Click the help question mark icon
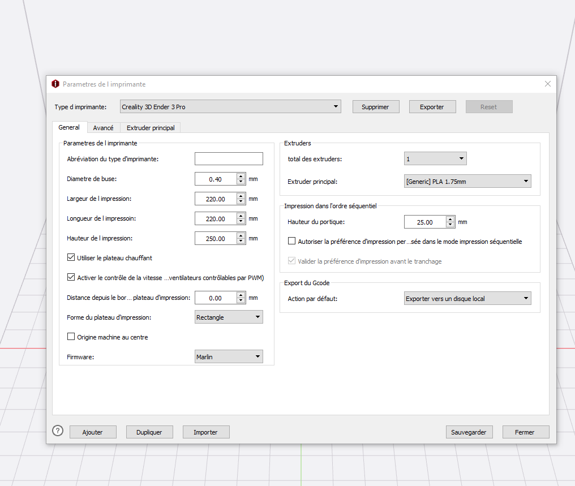 (x=58, y=431)
